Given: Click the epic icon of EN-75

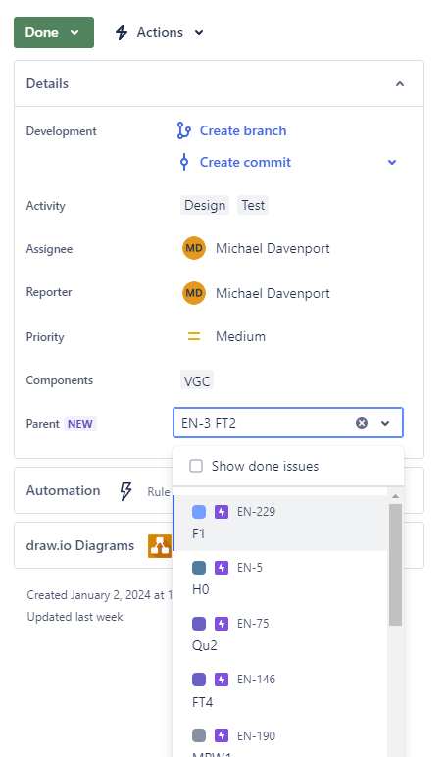Looking at the screenshot, I should (222, 624).
